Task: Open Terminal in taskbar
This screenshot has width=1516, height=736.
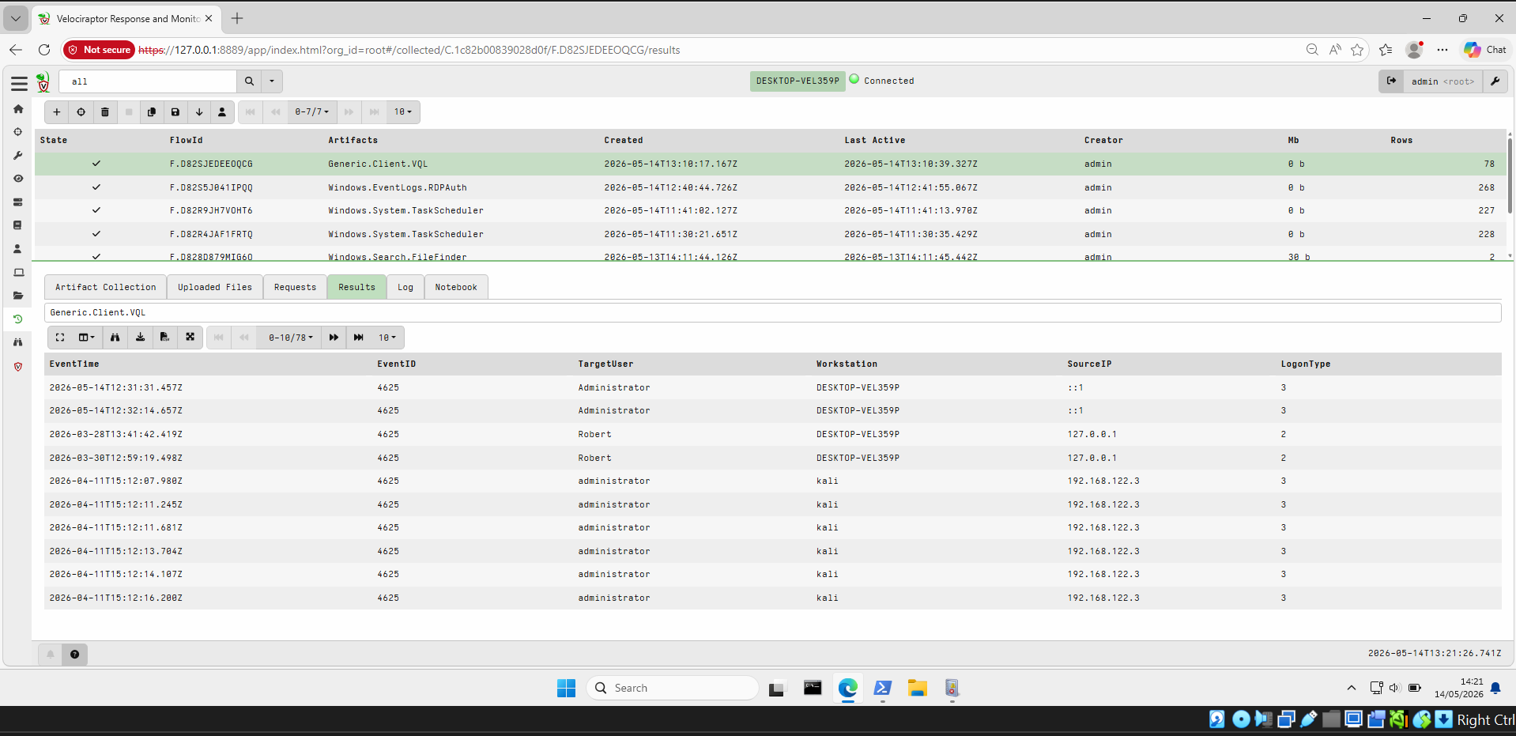Action: [813, 688]
